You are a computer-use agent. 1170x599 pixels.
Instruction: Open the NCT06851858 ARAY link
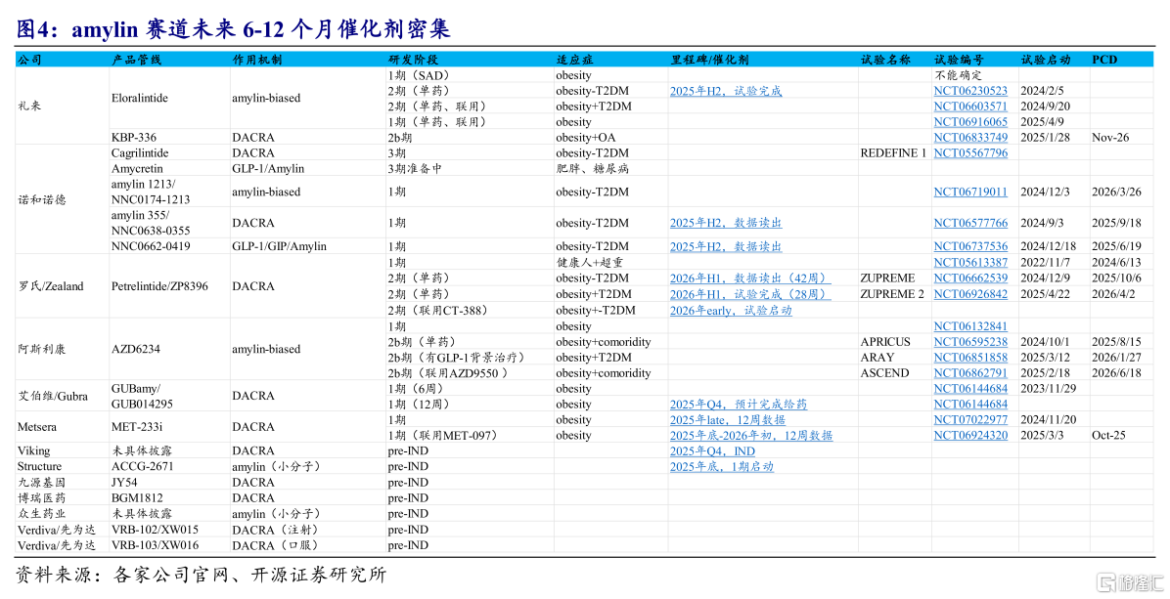pos(970,358)
